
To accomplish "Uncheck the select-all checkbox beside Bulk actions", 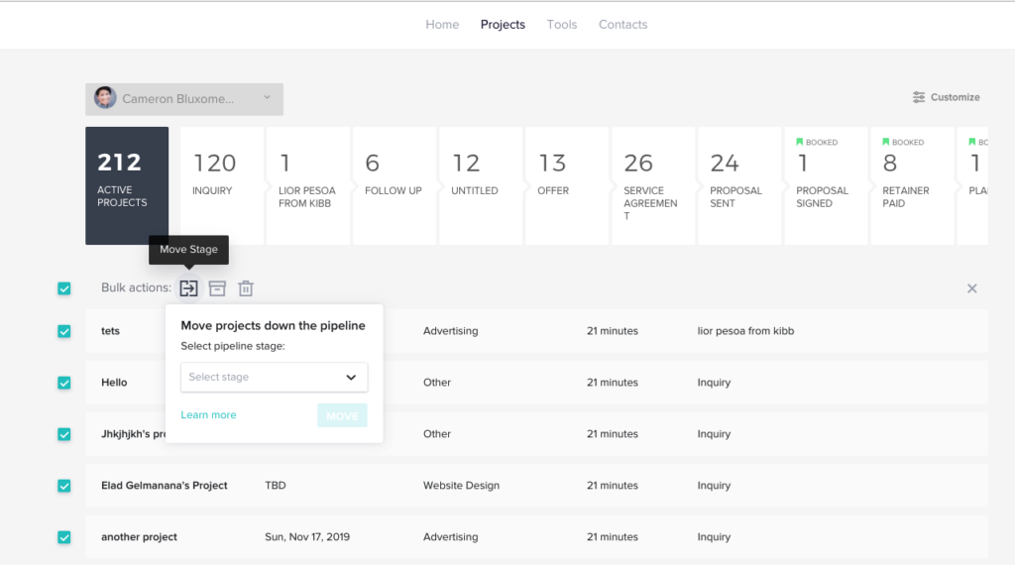I will [x=64, y=288].
